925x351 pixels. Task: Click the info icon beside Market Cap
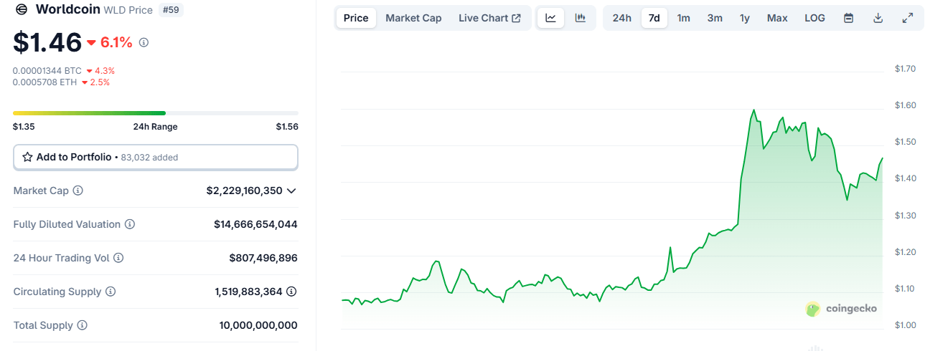coord(78,191)
